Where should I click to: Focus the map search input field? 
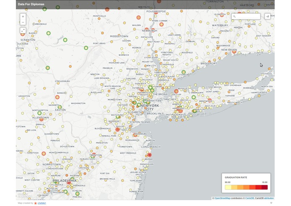pos(246,16)
